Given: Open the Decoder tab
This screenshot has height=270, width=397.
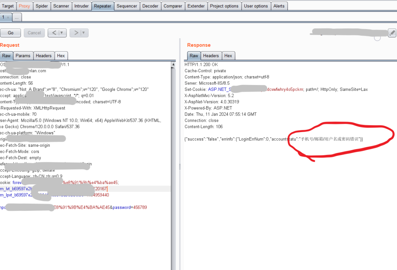Looking at the screenshot, I should (x=150, y=6).
